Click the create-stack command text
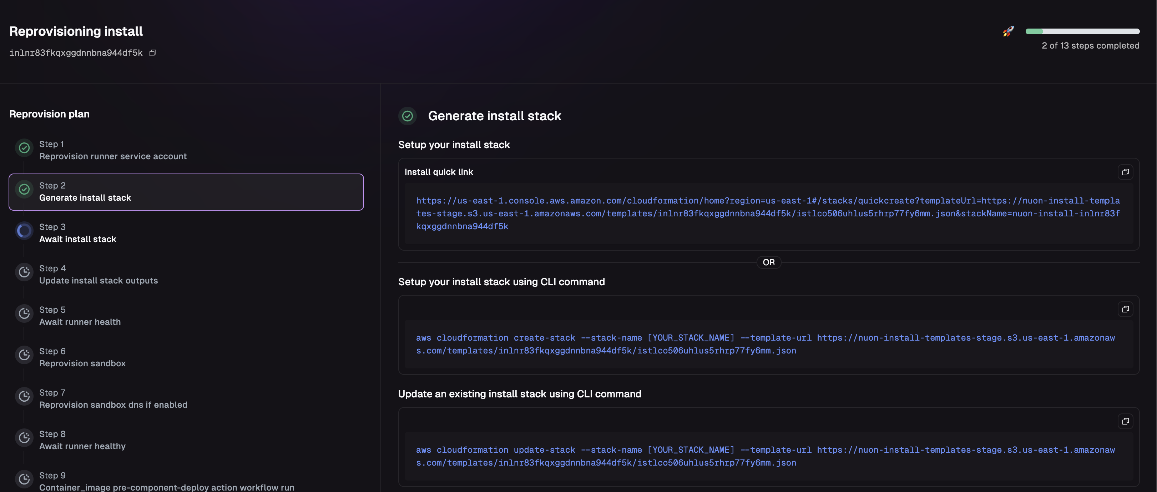The height and width of the screenshot is (492, 1157). tap(766, 344)
